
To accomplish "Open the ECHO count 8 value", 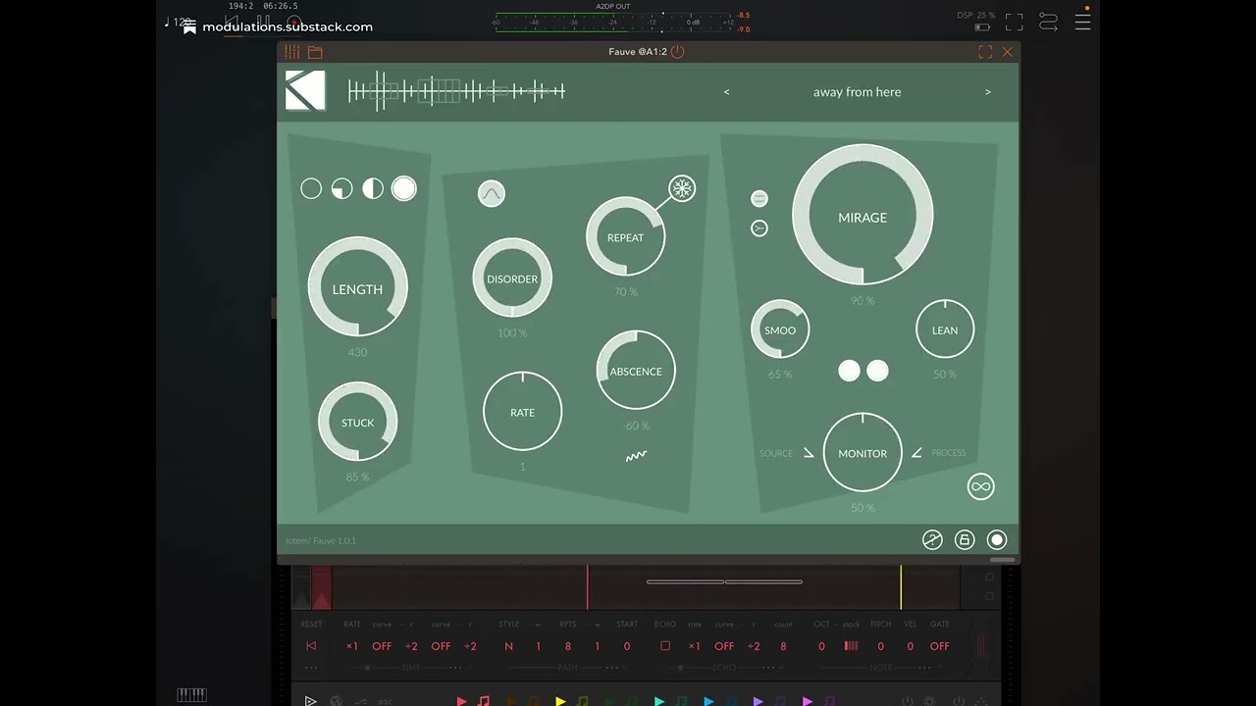I will [783, 646].
